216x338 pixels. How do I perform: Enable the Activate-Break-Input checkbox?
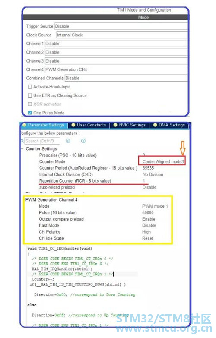coord(30,87)
